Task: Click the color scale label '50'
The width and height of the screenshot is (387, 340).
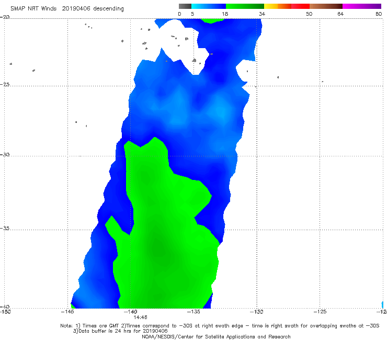Action: point(309,14)
